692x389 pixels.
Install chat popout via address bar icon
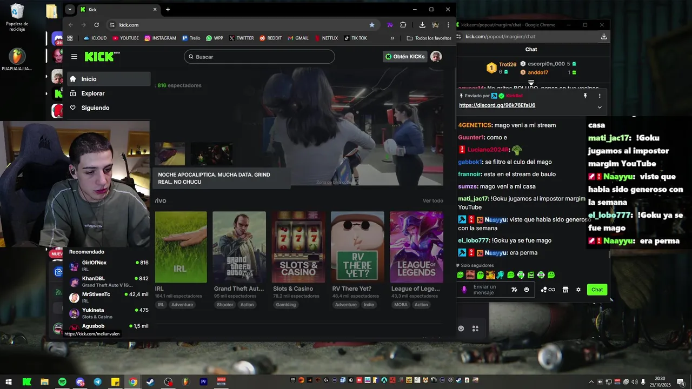tap(604, 36)
